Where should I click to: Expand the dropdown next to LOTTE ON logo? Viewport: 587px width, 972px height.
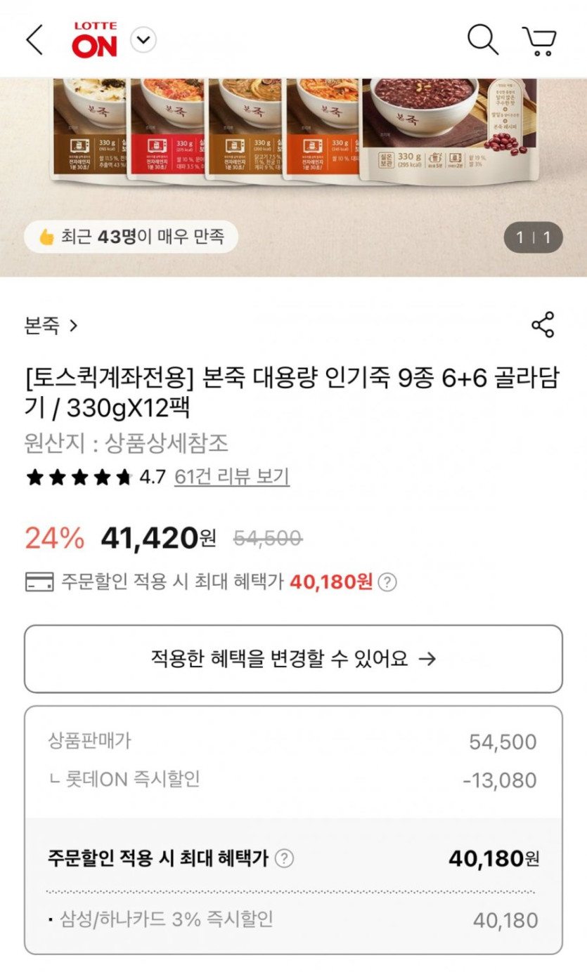coord(143,40)
